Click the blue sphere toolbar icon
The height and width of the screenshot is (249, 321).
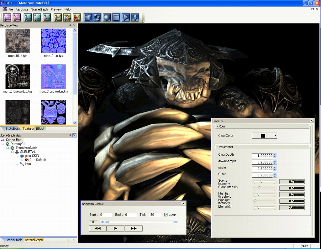coord(107,18)
